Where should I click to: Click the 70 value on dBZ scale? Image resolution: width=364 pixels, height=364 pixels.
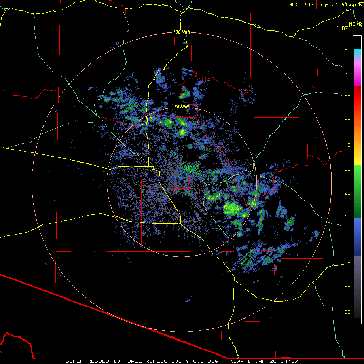[347, 74]
